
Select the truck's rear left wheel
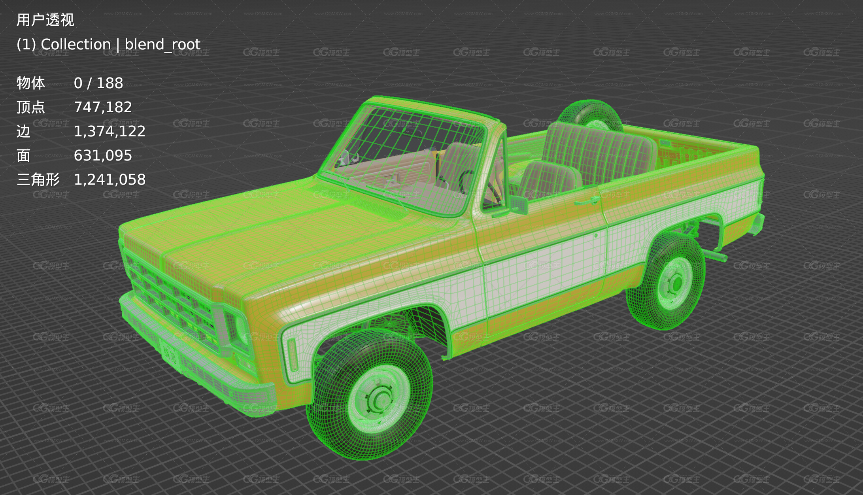666,282
